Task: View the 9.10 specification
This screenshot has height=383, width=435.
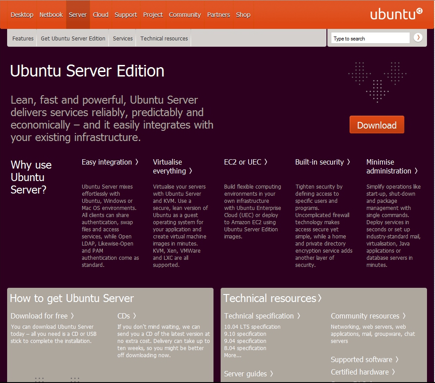Action: (x=245, y=334)
